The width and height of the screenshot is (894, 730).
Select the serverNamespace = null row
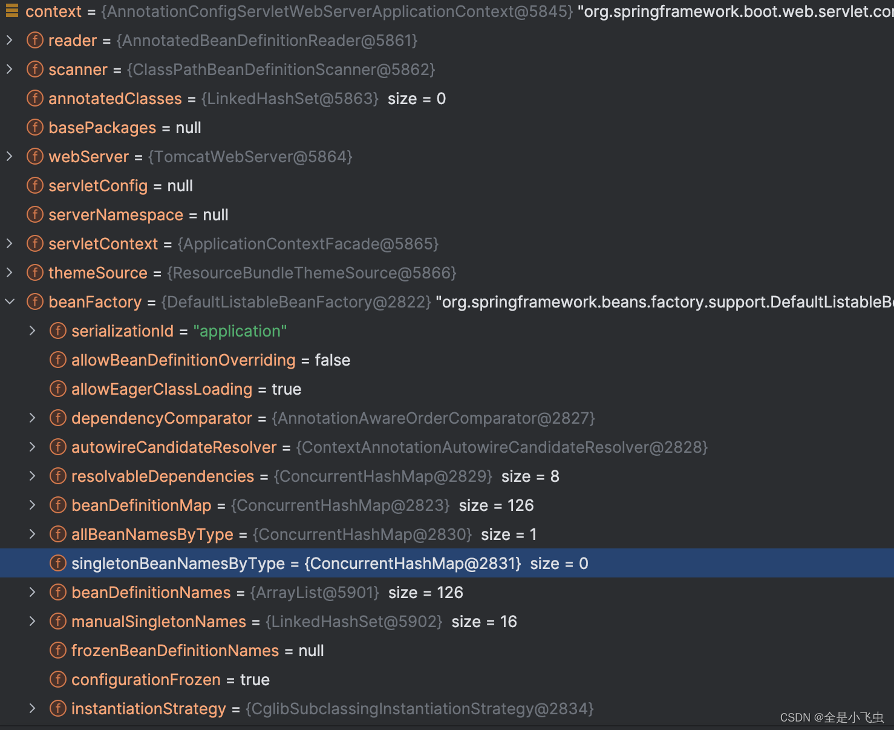pos(447,215)
